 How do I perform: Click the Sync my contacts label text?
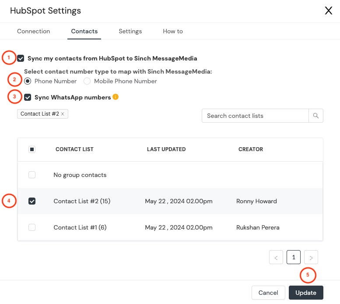coord(112,58)
